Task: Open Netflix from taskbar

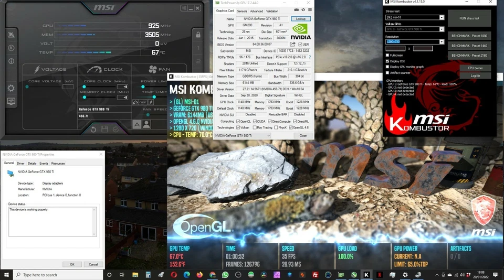Action: click(379, 275)
